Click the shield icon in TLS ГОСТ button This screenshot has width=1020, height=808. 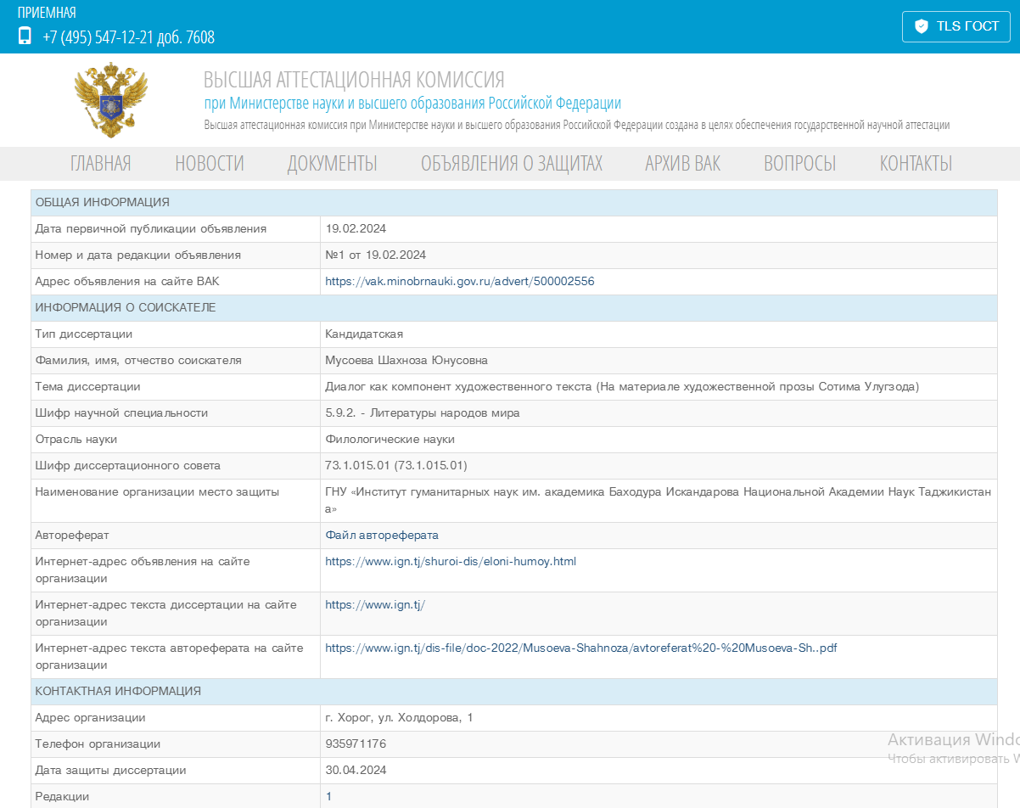click(922, 26)
